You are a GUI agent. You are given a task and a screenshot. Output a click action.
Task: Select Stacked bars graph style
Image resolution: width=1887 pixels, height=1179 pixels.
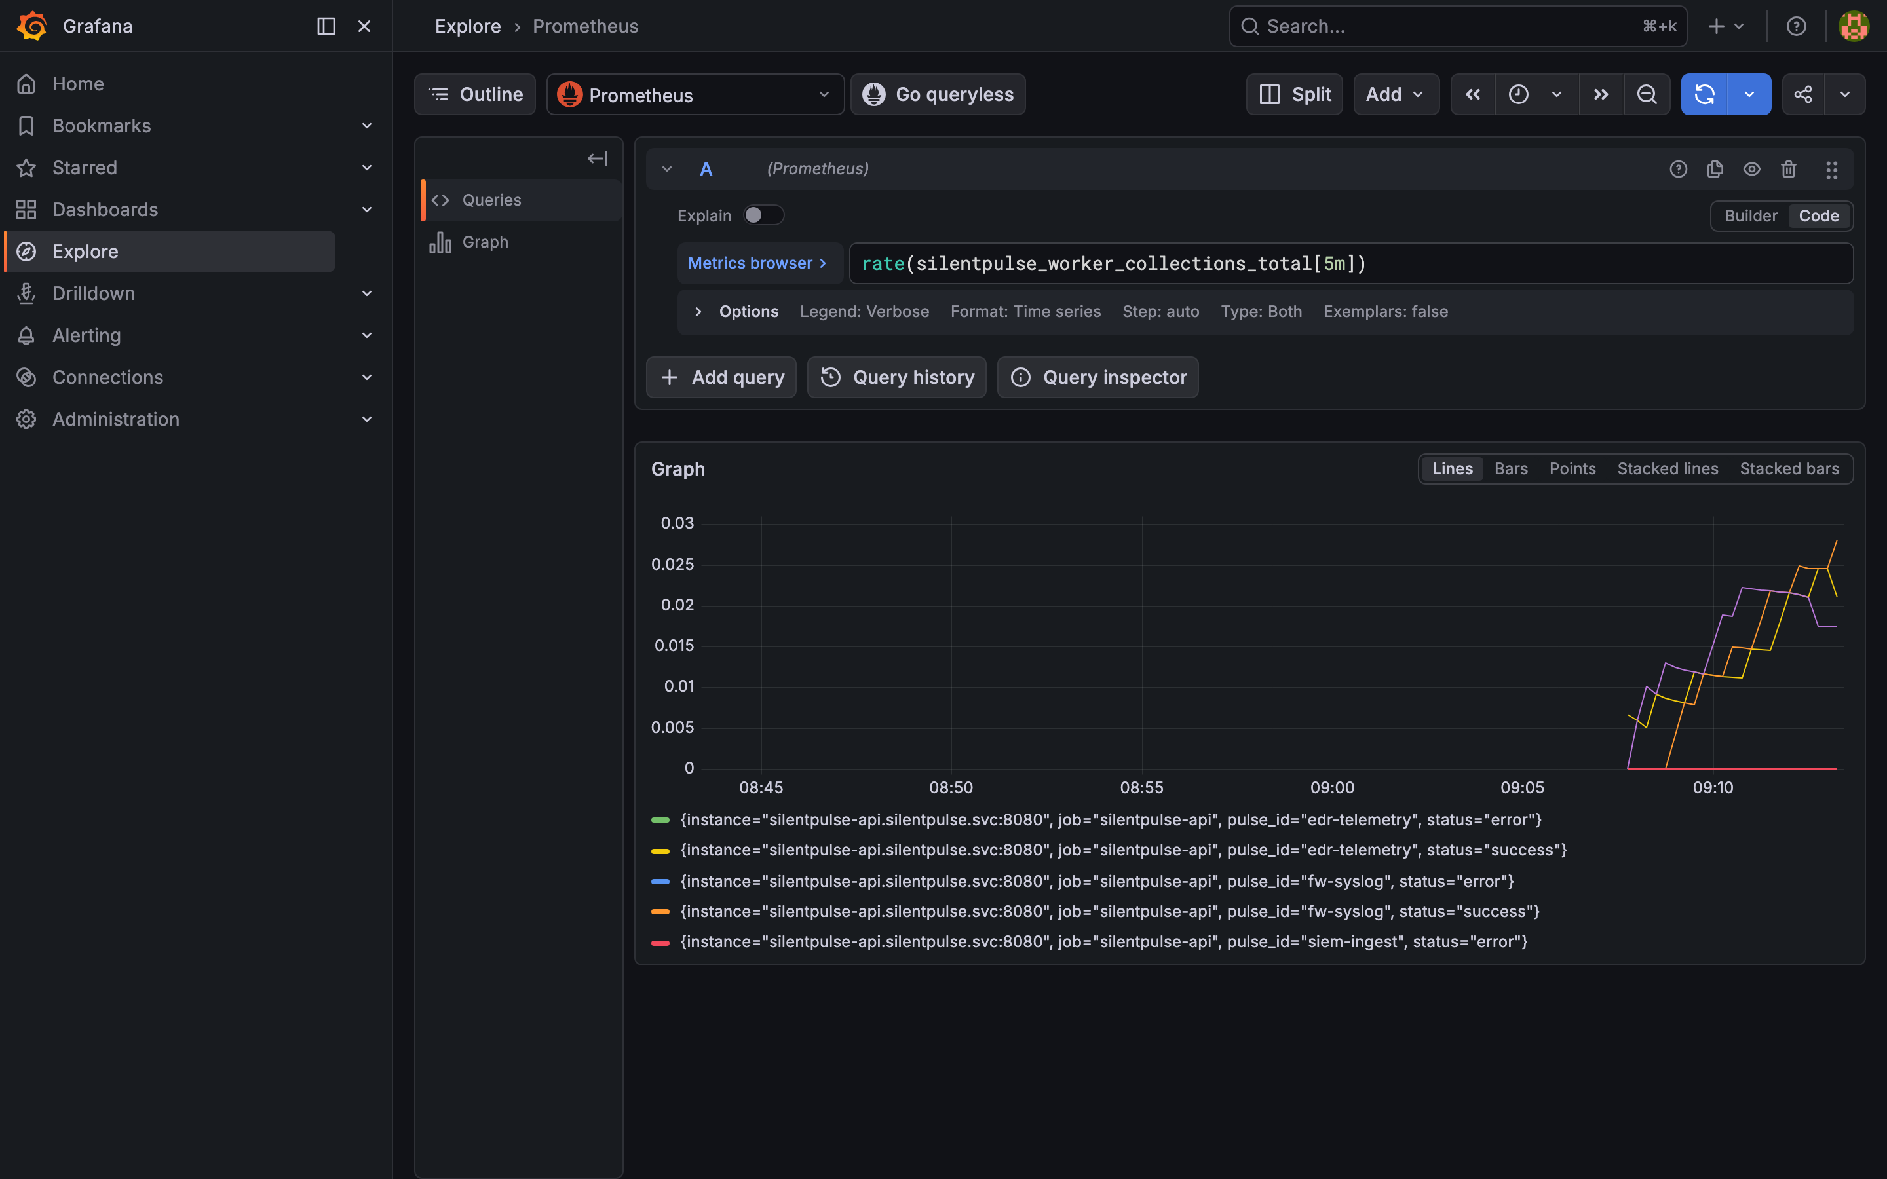pyautogui.click(x=1789, y=468)
